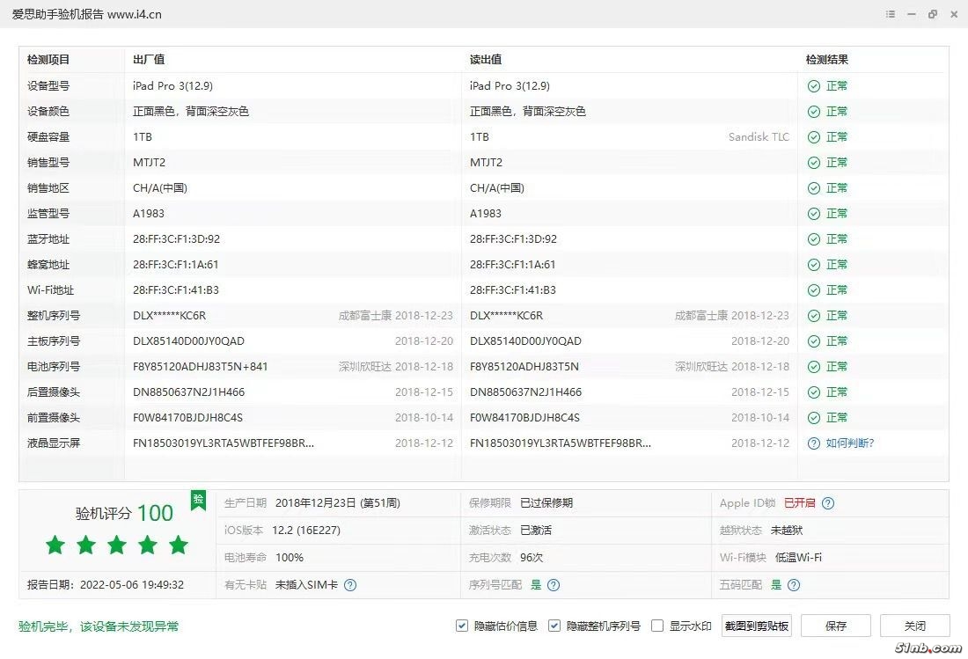Enable 显示水印 checkbox
Screen dimensions: 968x659
(657, 626)
